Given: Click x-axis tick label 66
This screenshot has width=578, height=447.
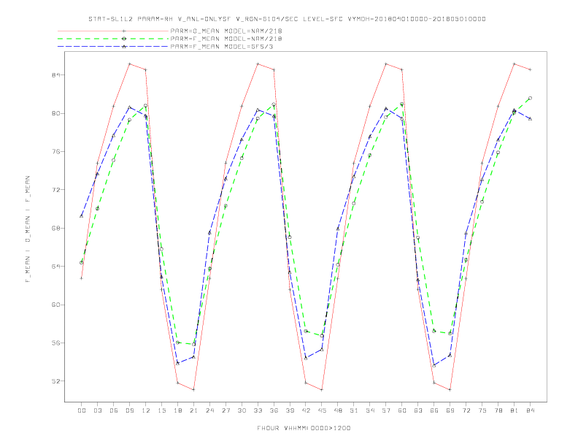Looking at the screenshot, I should pyautogui.click(x=434, y=410).
